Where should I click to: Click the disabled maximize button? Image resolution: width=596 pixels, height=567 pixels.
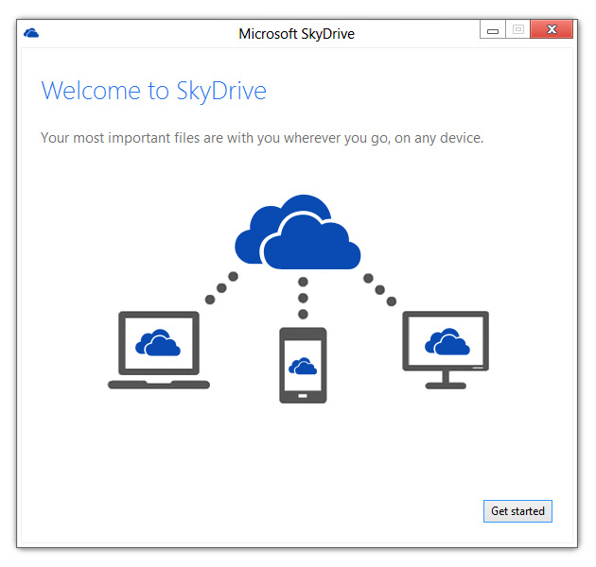coord(518,29)
